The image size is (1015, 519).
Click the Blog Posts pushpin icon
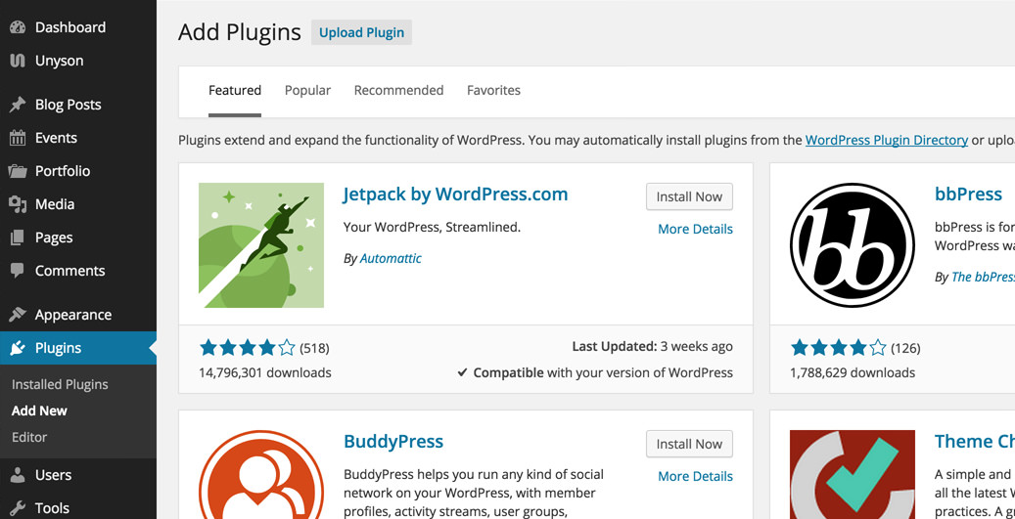click(18, 105)
